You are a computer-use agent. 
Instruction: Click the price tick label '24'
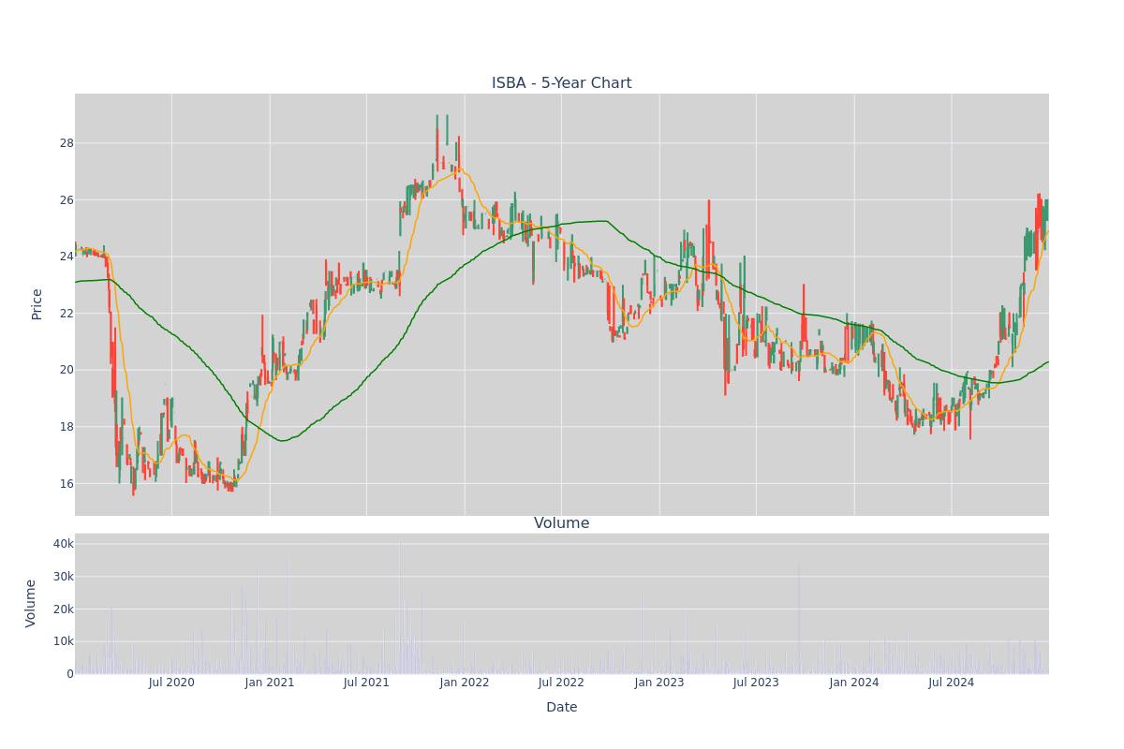(x=67, y=257)
